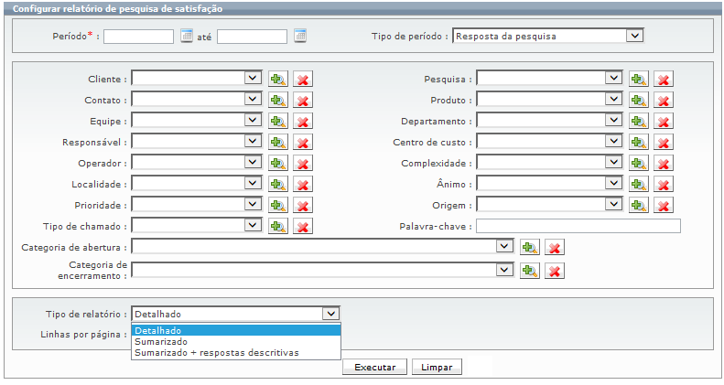Viewport: 724px width, 385px height.
Task: Collapse the Tipo de relatório dropdown arrow
Action: point(330,314)
